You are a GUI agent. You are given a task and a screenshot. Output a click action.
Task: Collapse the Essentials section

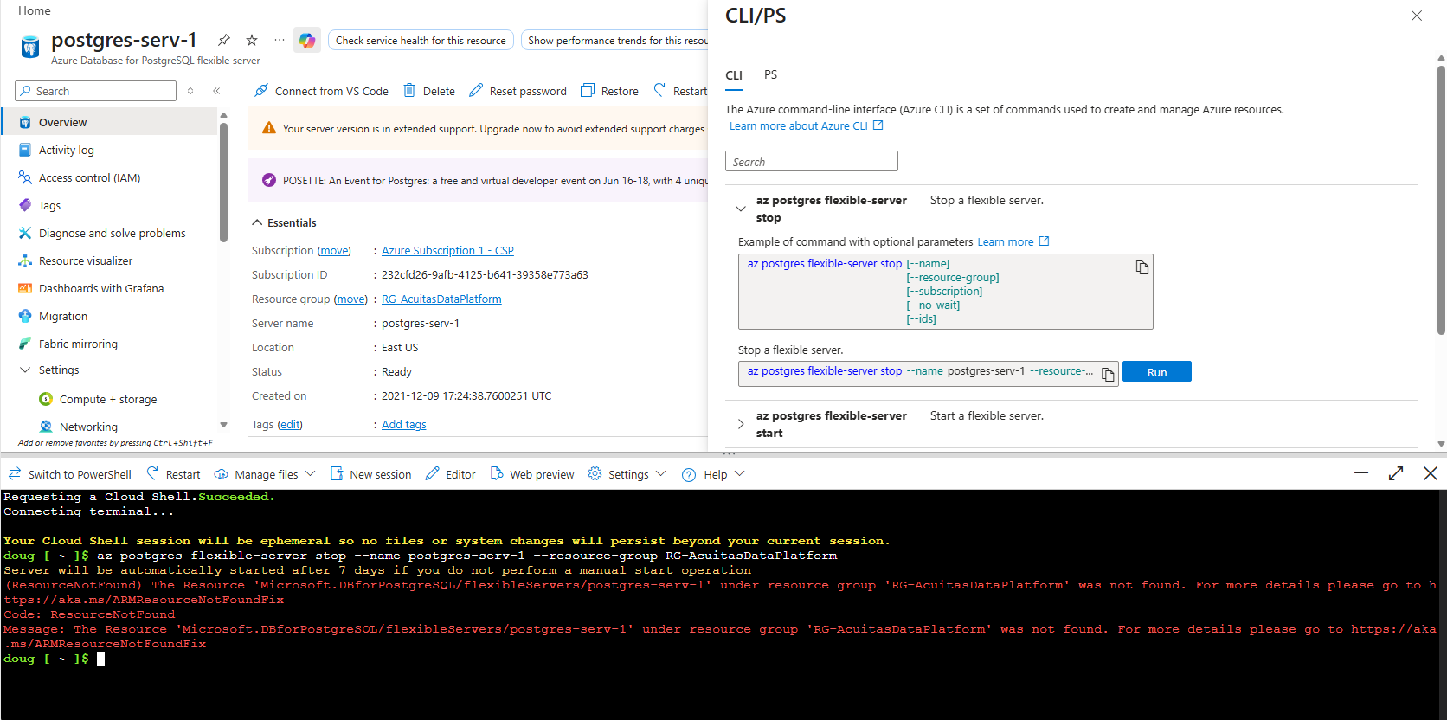pos(284,222)
